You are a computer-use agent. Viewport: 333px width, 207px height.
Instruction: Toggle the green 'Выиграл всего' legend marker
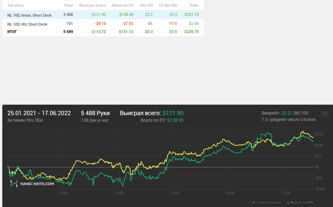click(x=250, y=203)
